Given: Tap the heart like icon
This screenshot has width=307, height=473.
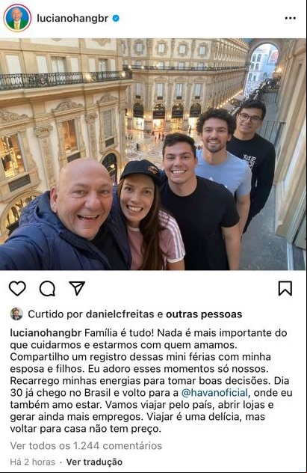Looking at the screenshot, I should click(17, 289).
